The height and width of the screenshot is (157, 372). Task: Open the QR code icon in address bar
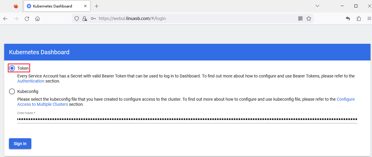pyautogui.click(x=300, y=18)
